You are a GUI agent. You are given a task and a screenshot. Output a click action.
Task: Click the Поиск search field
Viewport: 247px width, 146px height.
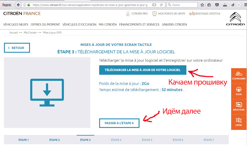182,5
